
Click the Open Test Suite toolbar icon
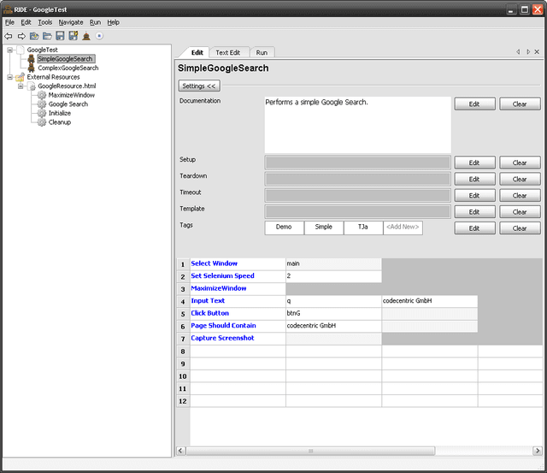click(34, 36)
